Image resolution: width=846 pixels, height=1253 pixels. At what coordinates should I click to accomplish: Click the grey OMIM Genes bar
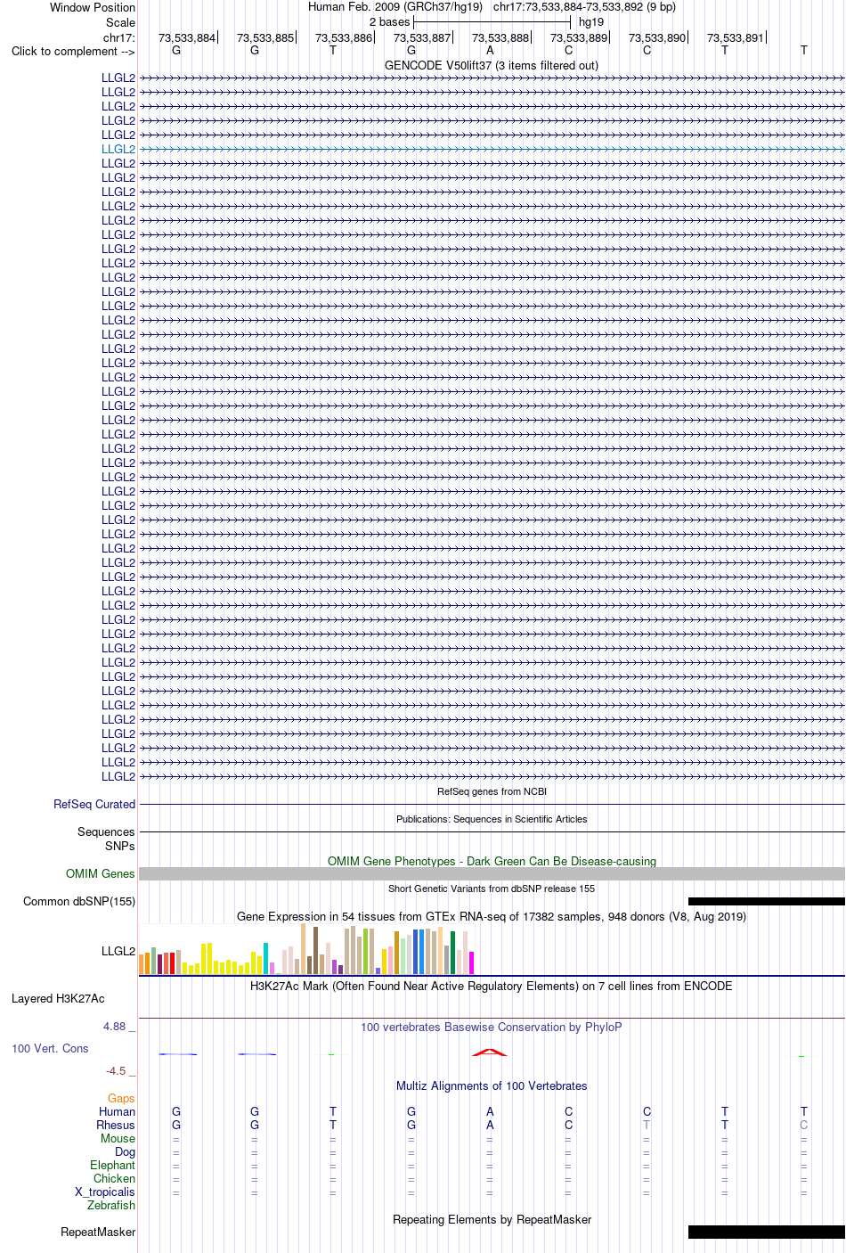492,874
